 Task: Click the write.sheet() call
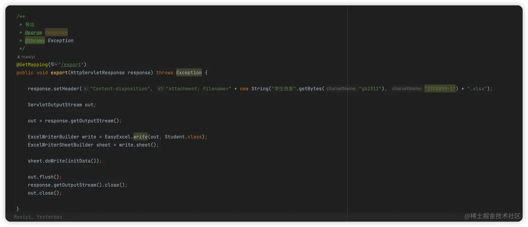[138, 145]
